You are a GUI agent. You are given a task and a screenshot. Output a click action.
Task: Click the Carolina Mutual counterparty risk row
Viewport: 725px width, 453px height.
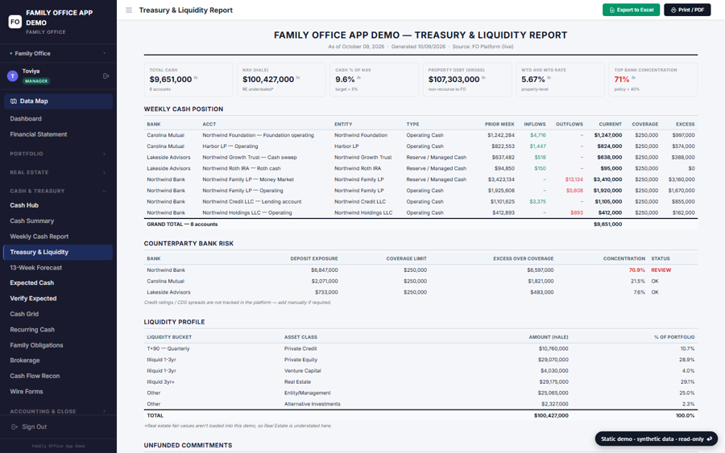[x=420, y=282]
